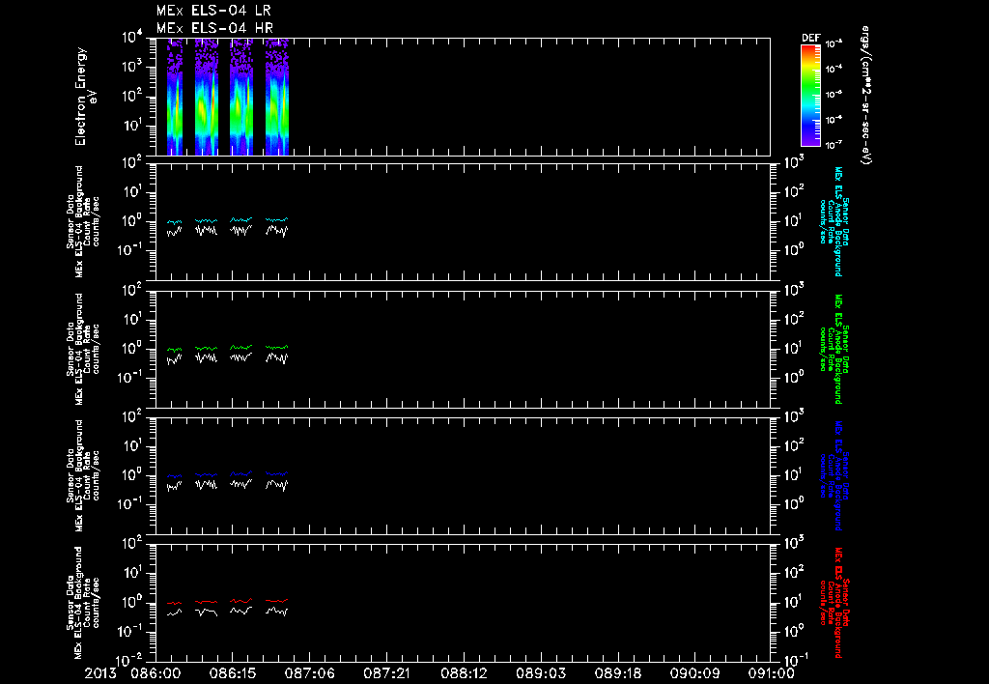This screenshot has height=684, width=989.
Task: Click the cyan right-hand axis label
Action: pos(834,221)
